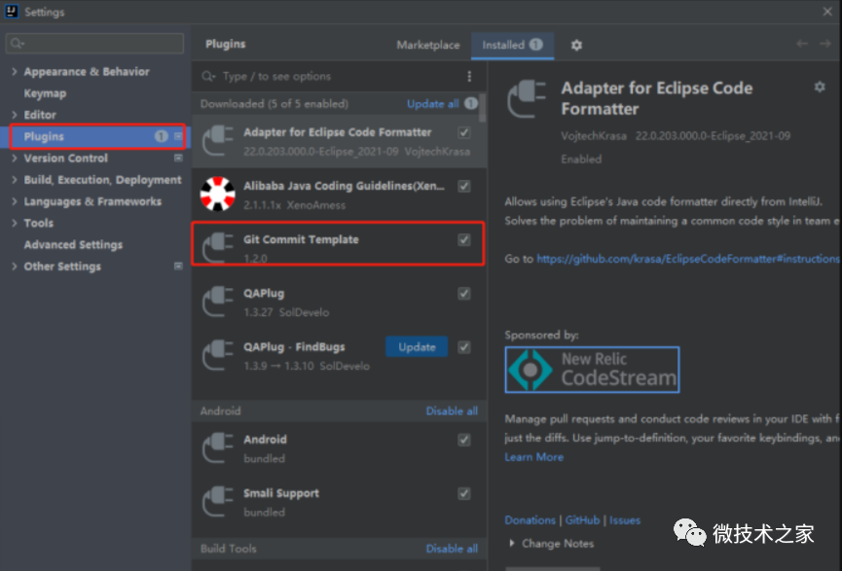Expand Languages & Frameworks node
The width and height of the screenshot is (842, 571).
(15, 201)
